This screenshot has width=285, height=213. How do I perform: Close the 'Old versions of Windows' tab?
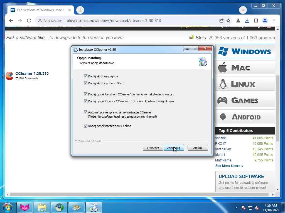pyautogui.click(x=69, y=10)
